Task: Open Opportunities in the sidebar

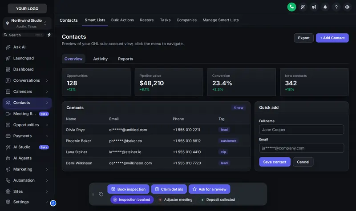Action: click(27, 125)
